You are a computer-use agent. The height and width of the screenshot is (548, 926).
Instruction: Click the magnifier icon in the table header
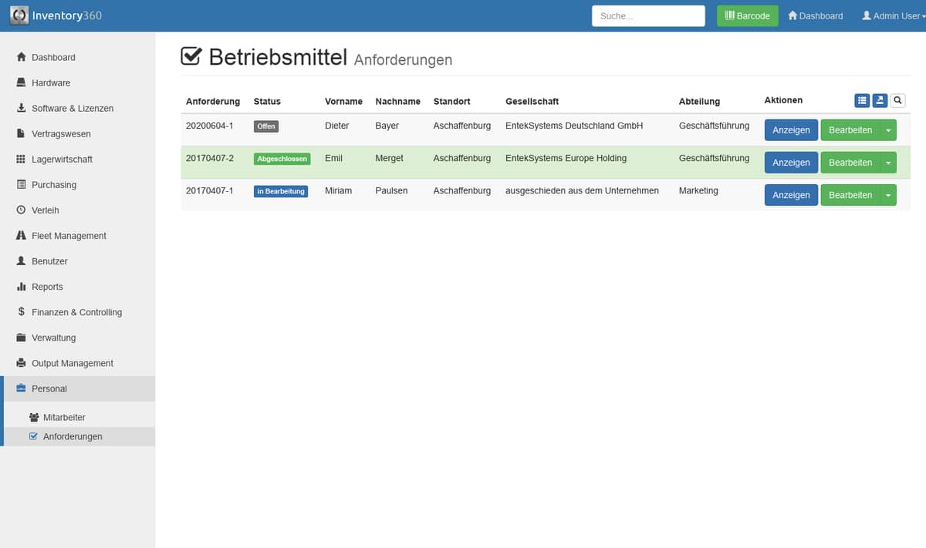897,100
